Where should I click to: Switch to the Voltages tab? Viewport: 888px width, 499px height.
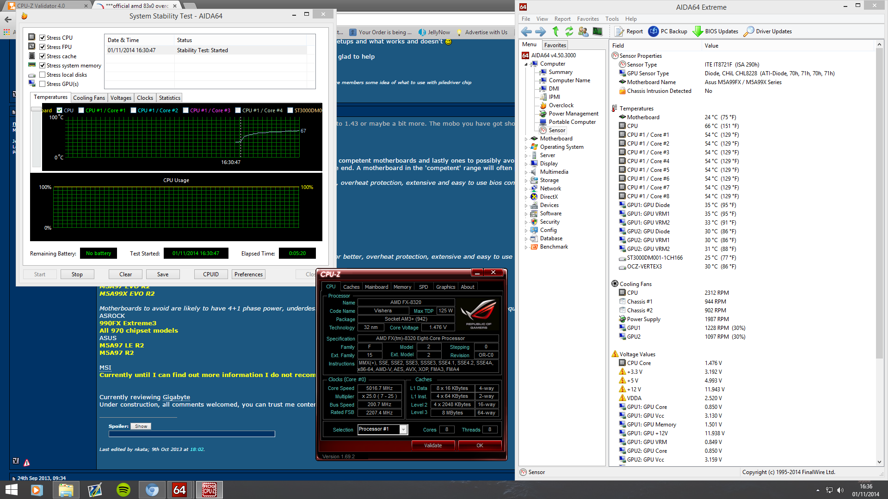click(121, 98)
